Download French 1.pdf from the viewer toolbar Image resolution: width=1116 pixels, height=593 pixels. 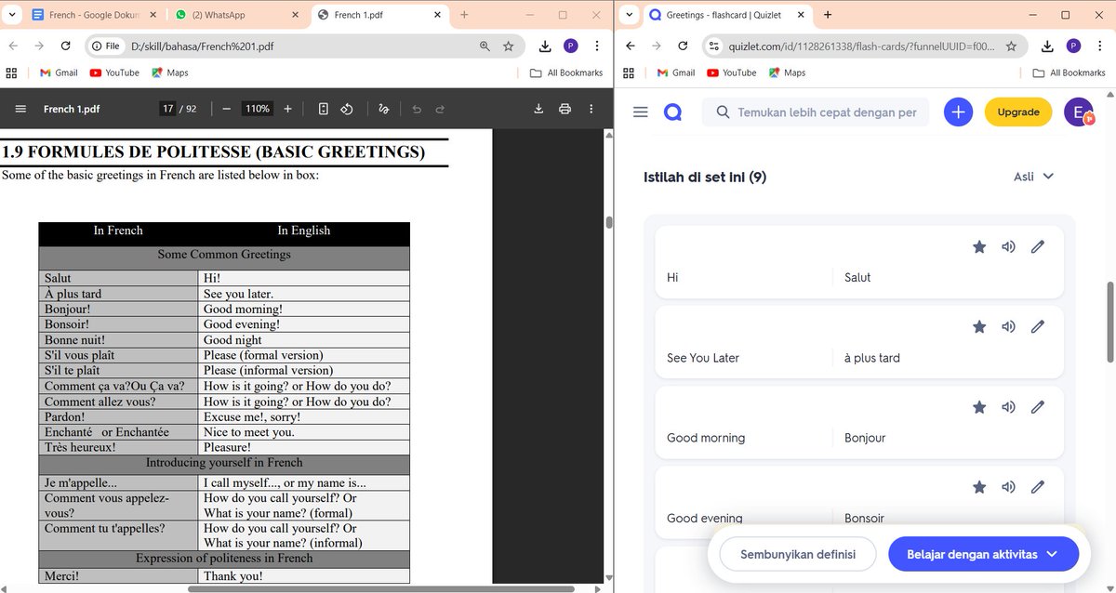pos(538,109)
